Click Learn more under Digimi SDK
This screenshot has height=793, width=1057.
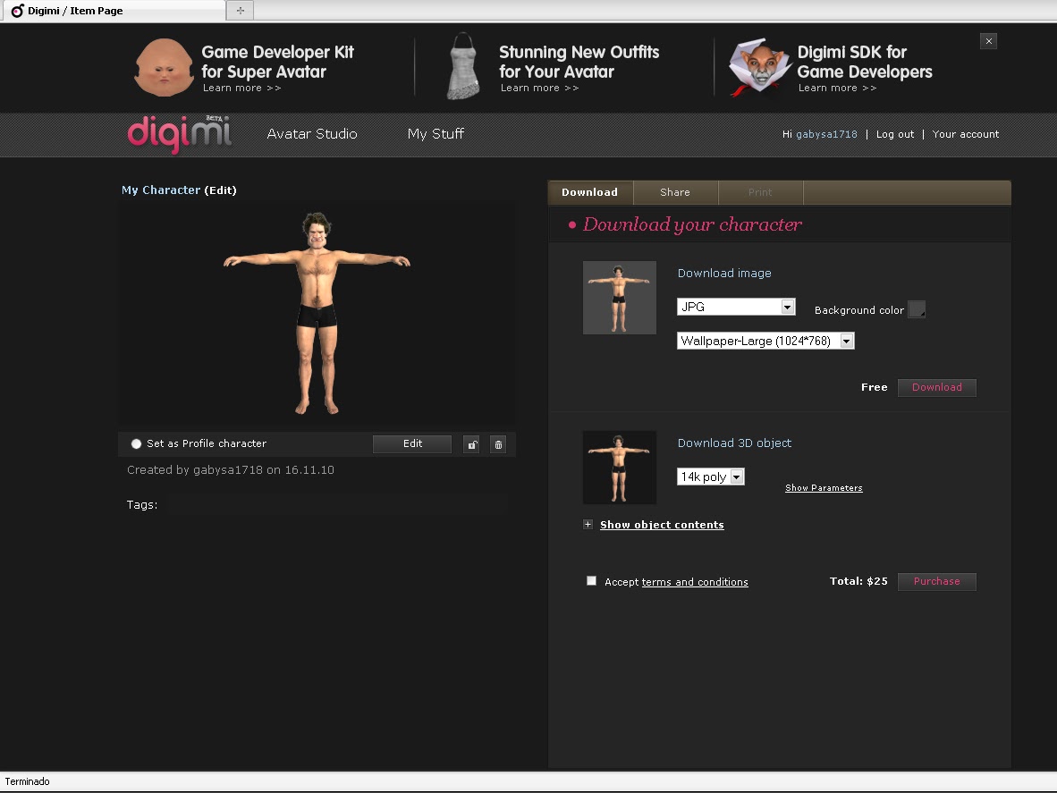point(837,89)
